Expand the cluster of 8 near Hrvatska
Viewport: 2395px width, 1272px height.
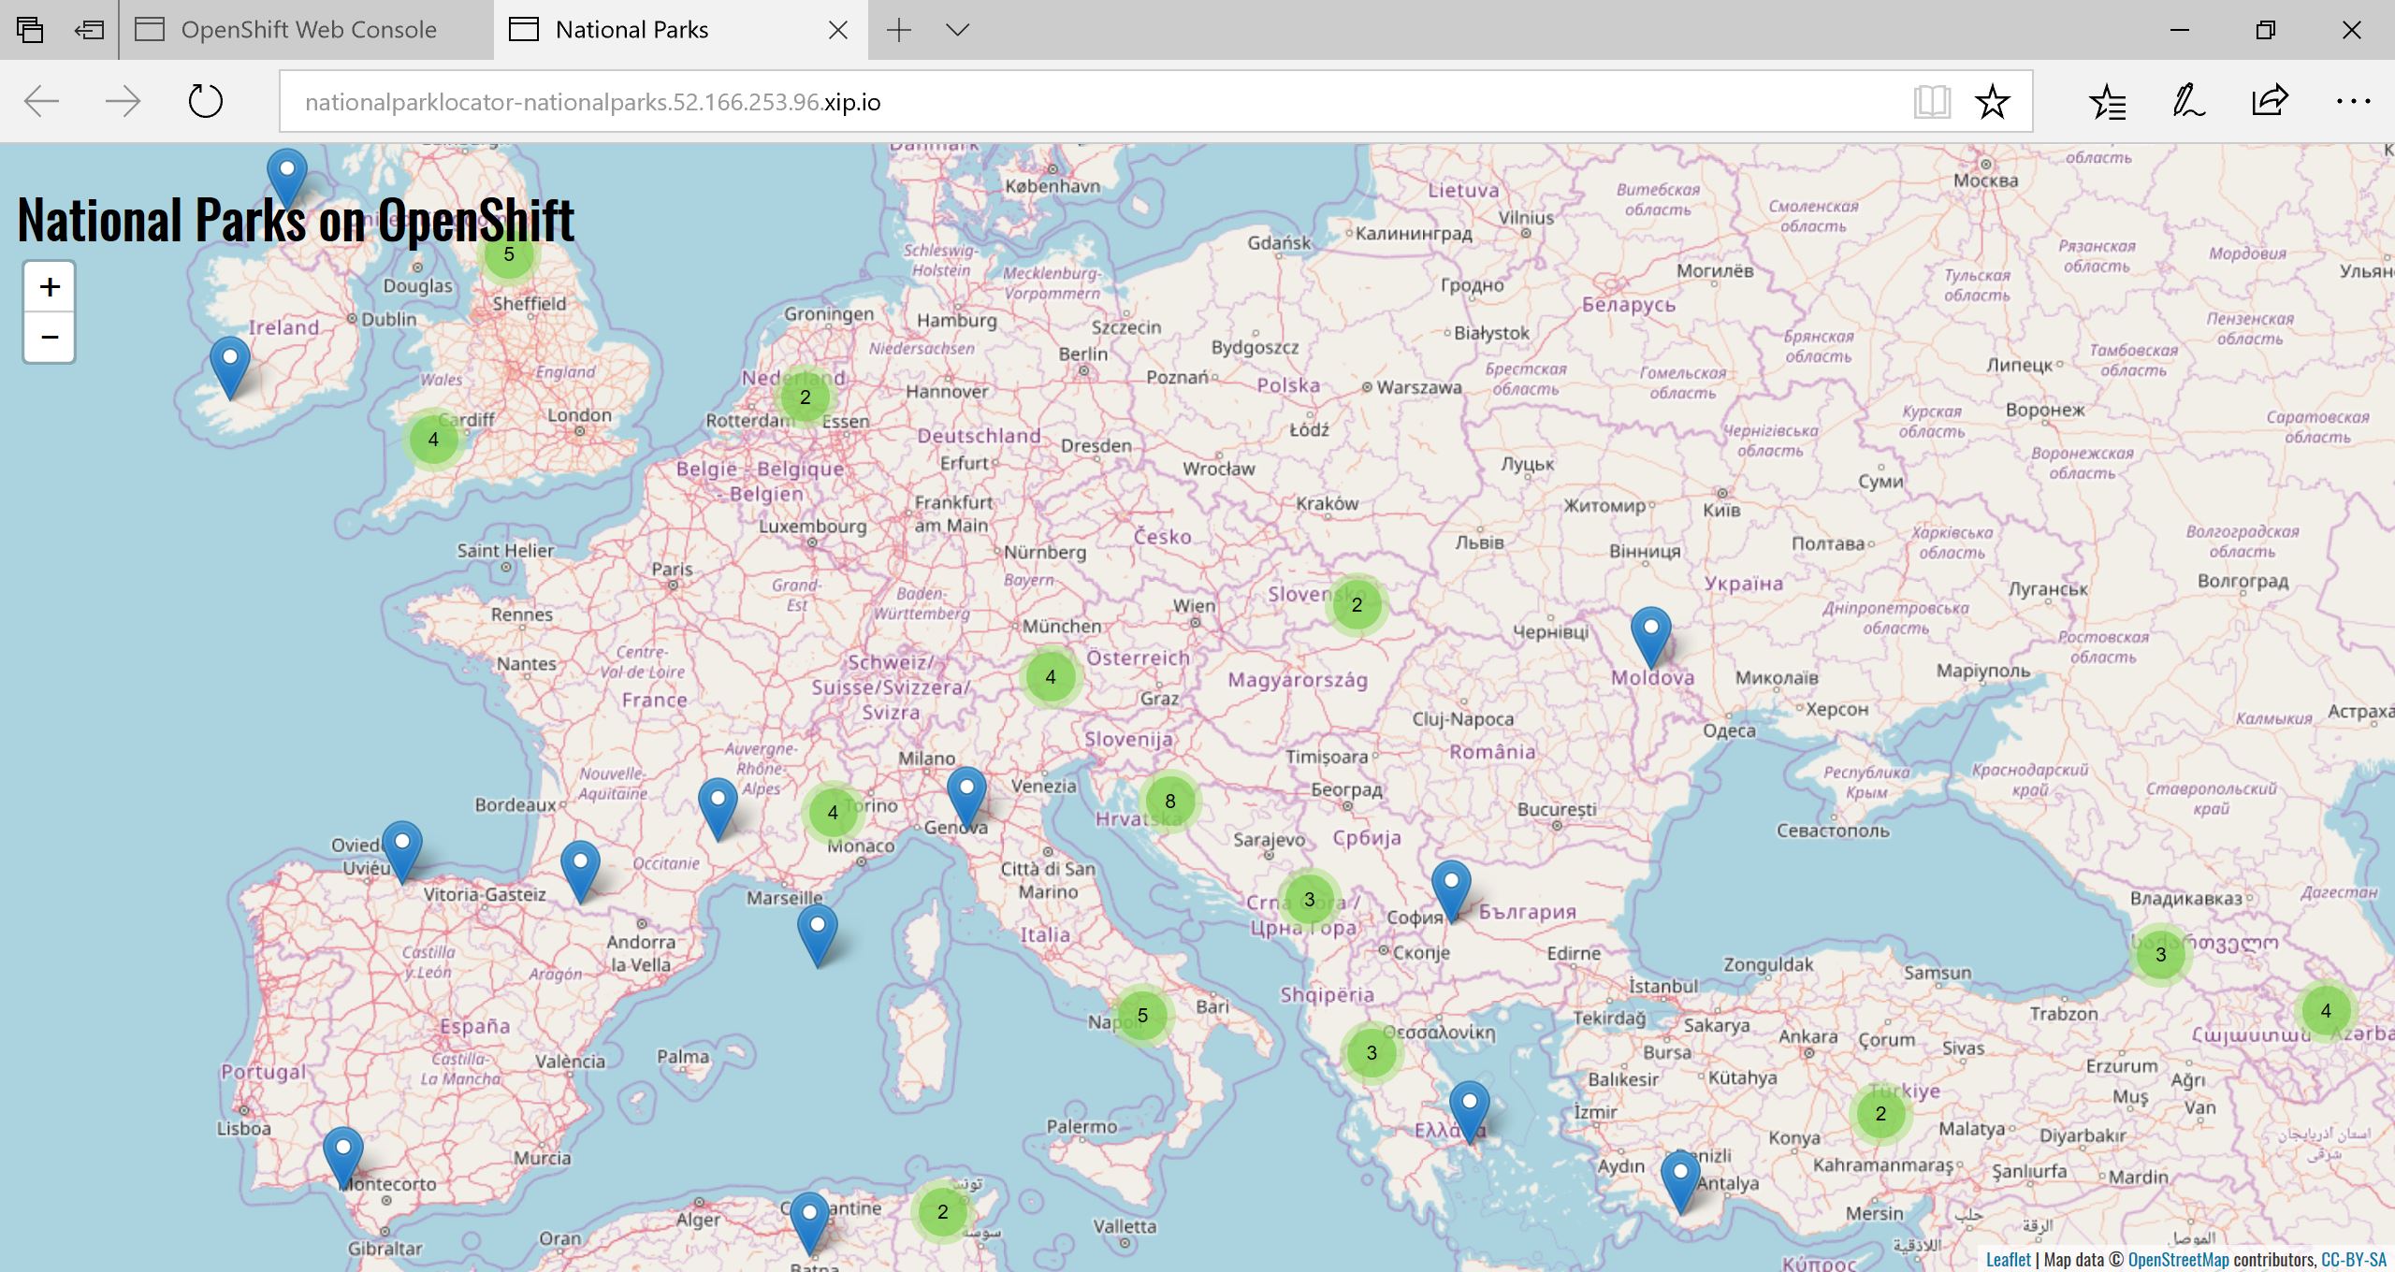(x=1169, y=802)
